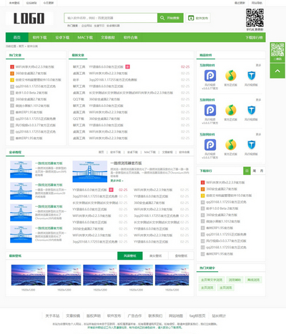Click the orange rank 2 badge in 热门文章

click(12, 74)
